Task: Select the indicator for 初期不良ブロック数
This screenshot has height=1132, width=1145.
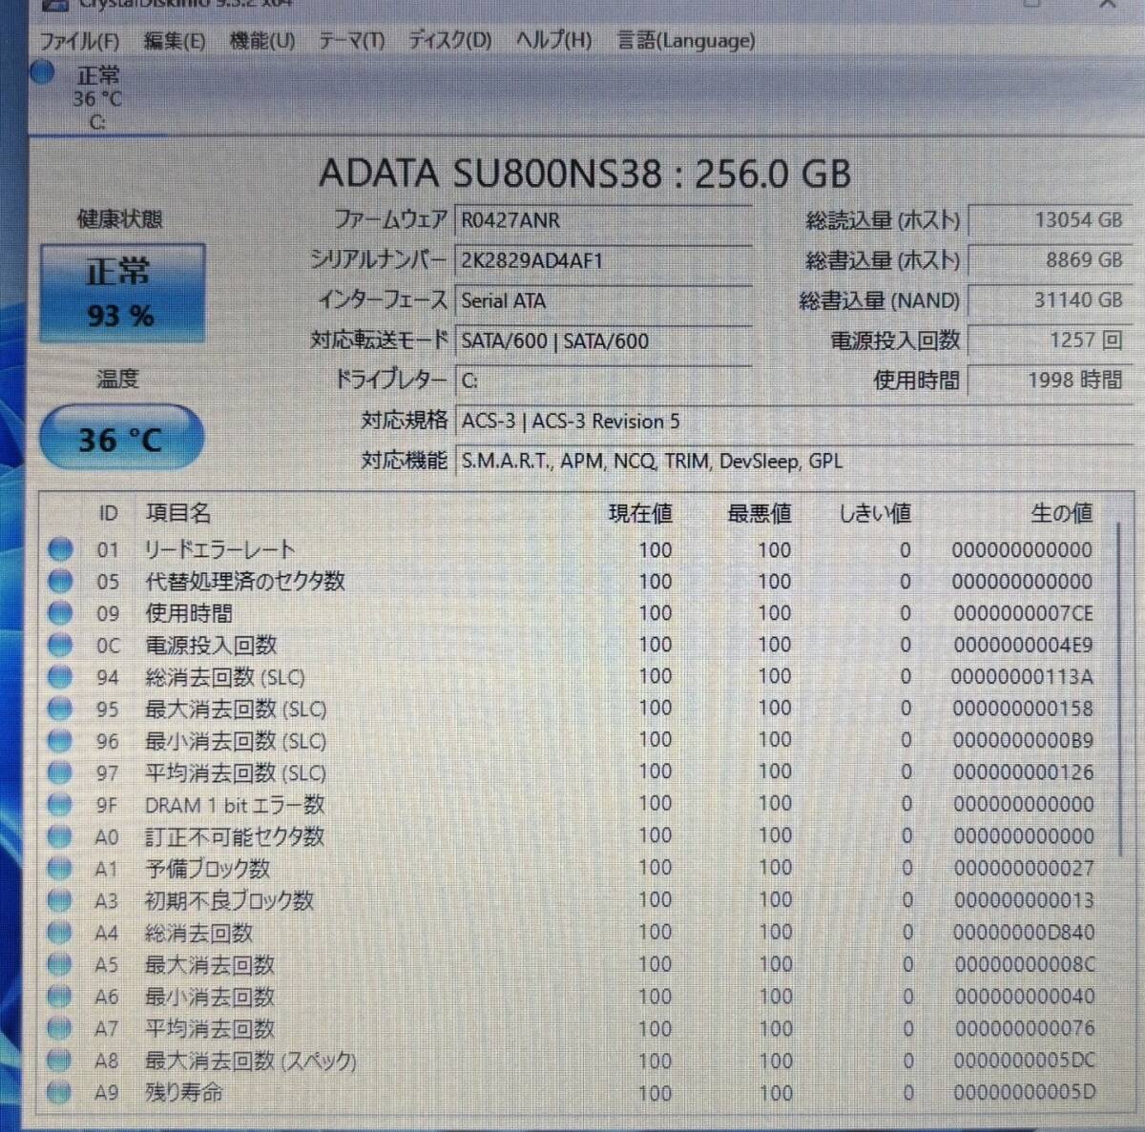Action: tap(60, 900)
